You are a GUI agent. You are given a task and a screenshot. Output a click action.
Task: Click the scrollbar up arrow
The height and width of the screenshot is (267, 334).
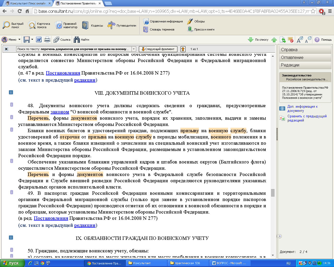[273, 56]
